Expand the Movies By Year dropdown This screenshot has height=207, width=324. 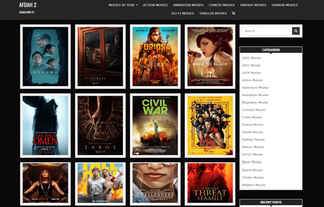[x=123, y=5]
